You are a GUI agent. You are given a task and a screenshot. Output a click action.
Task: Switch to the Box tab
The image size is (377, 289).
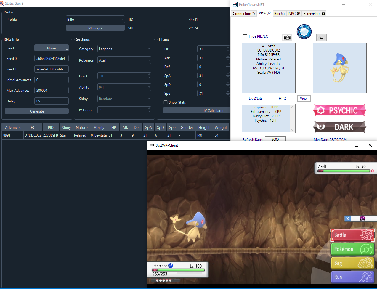(x=279, y=13)
